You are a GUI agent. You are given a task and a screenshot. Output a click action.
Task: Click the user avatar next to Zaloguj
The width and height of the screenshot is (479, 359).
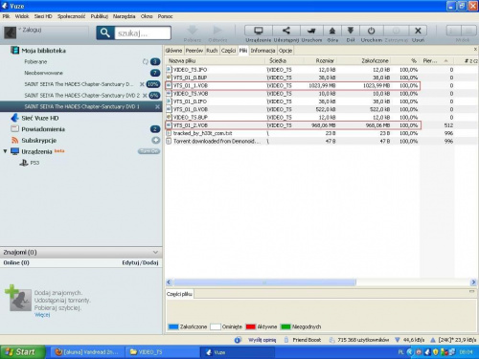(x=10, y=33)
